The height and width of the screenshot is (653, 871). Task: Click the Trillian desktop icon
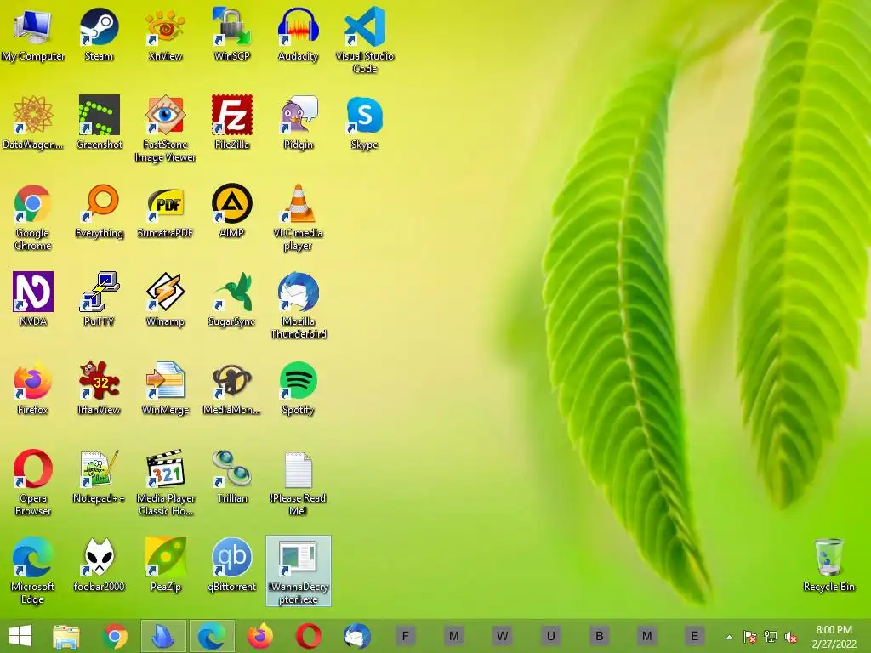pos(232,476)
